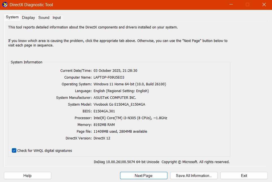The image size is (272, 182).
Task: Click the "This tool reports detailed information" sentence
Action: tap(93, 27)
